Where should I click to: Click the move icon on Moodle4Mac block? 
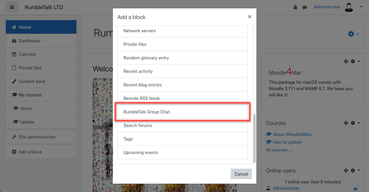(x=345, y=61)
